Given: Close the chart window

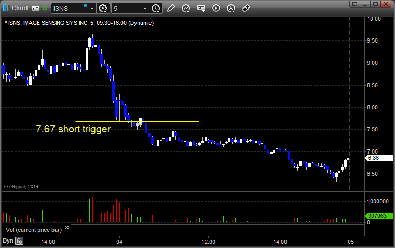Looking at the screenshot, I should point(386,4).
